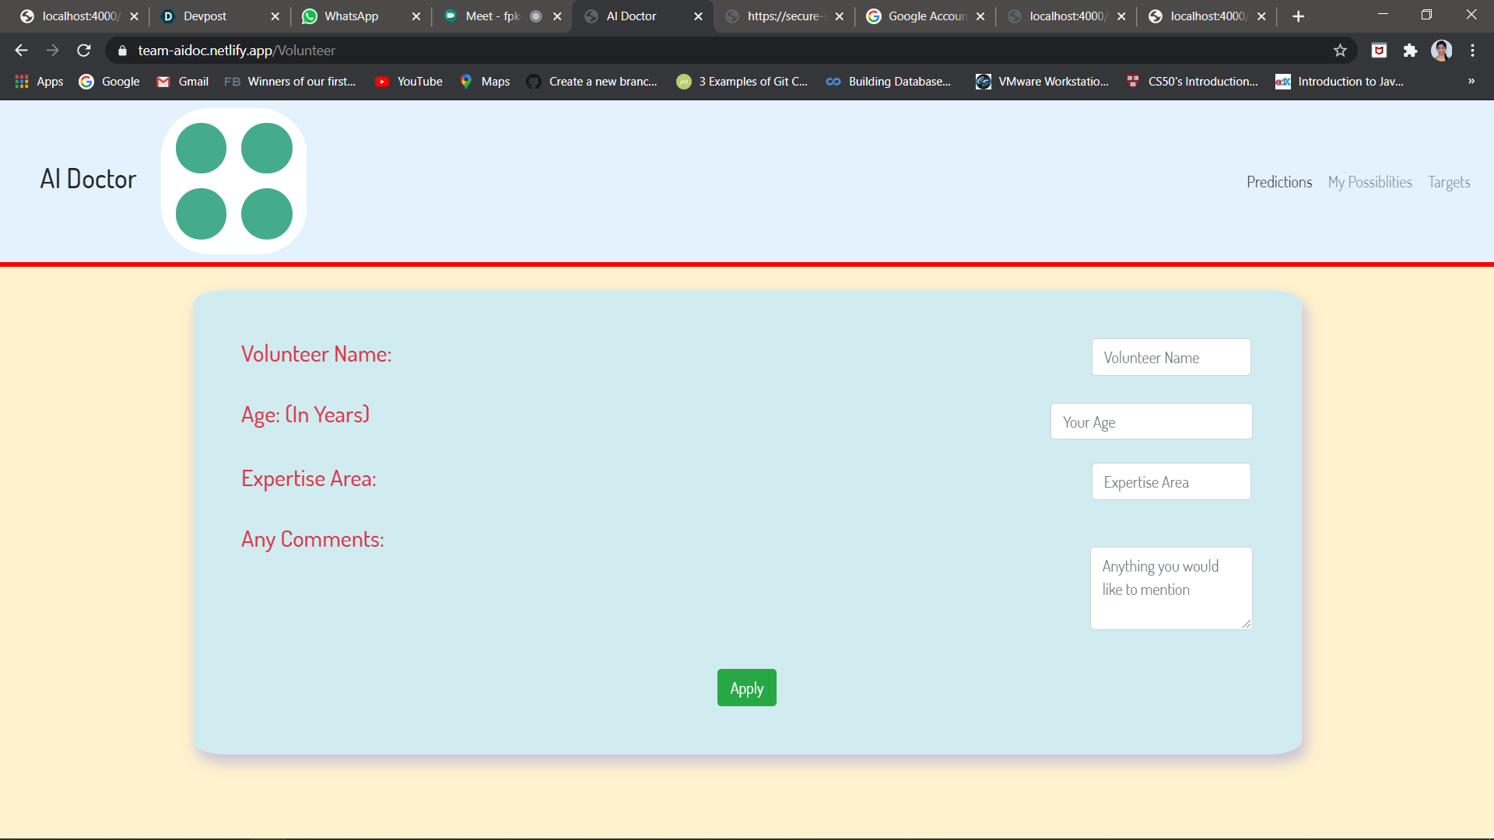Open the Chrome extensions puzzle icon
The width and height of the screenshot is (1494, 840).
pos(1410,51)
